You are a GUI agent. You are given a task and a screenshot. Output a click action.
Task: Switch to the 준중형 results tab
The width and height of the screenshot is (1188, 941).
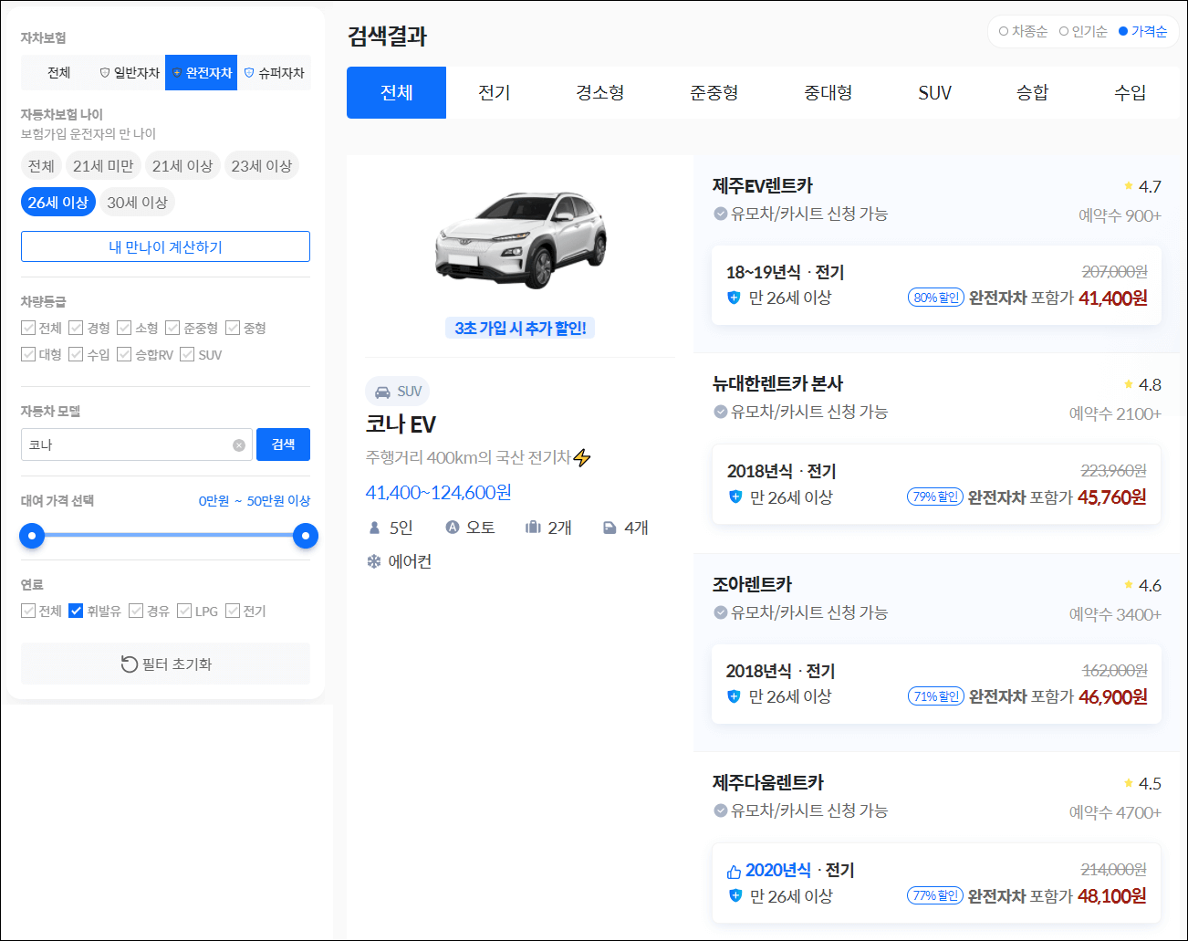pyautogui.click(x=714, y=92)
